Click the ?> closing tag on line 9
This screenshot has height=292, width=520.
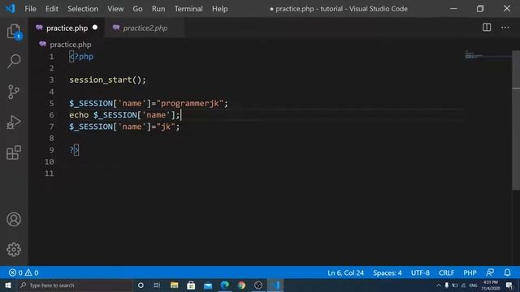coord(74,150)
